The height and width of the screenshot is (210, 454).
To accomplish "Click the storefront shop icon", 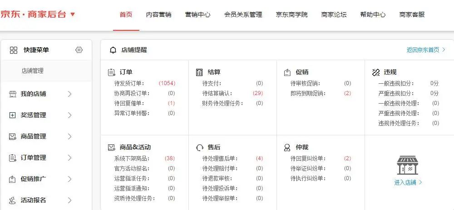I will [407, 165].
